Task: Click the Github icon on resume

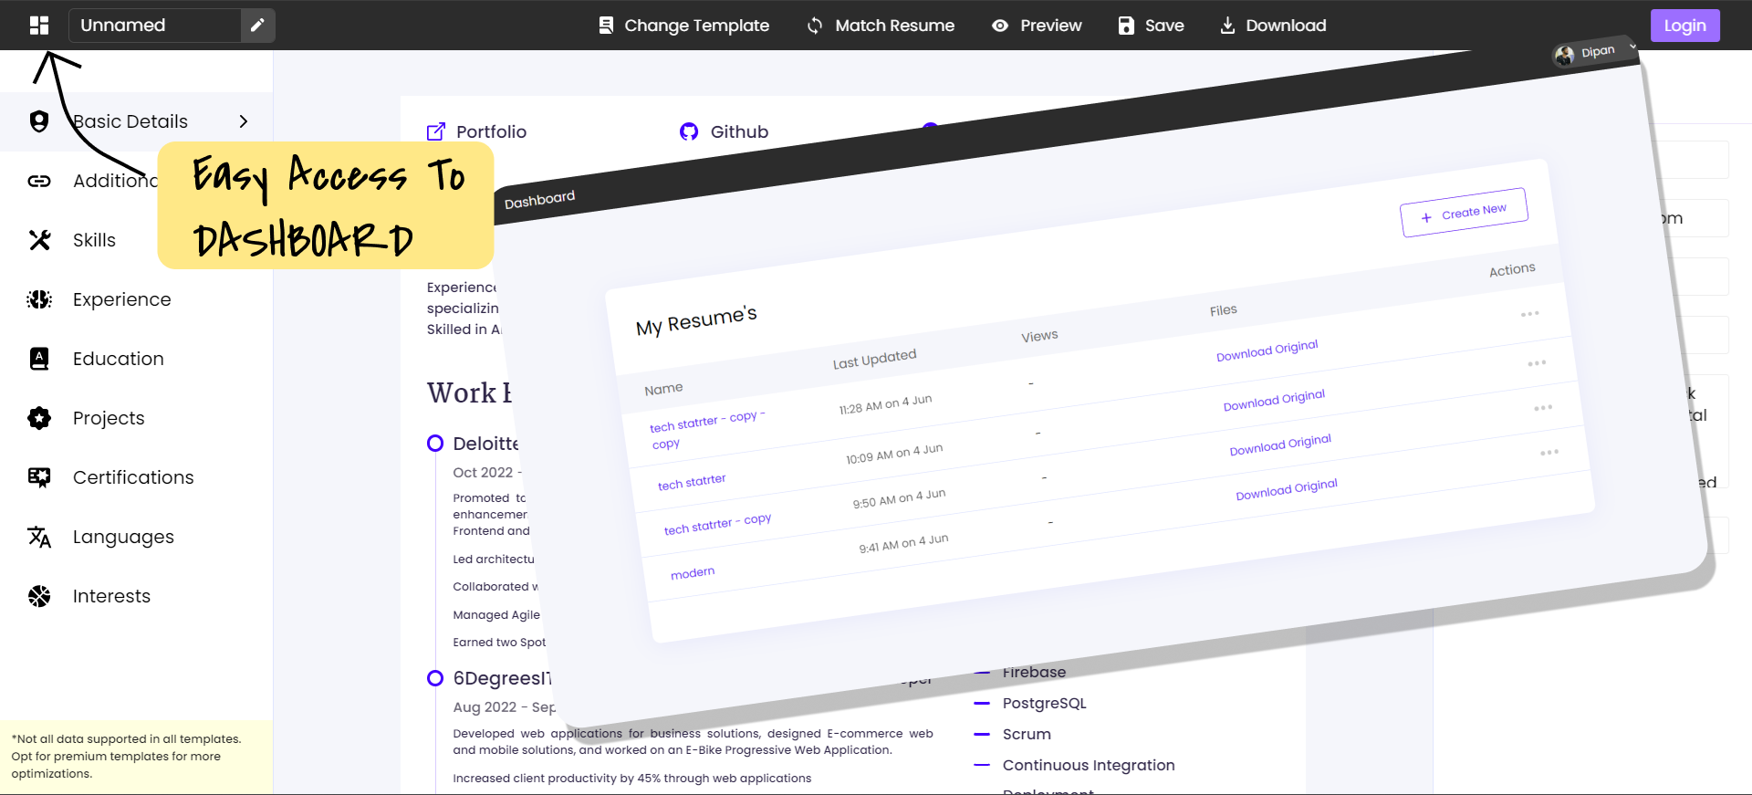Action: [689, 131]
